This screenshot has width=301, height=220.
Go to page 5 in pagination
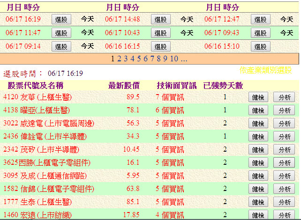[139, 59]
